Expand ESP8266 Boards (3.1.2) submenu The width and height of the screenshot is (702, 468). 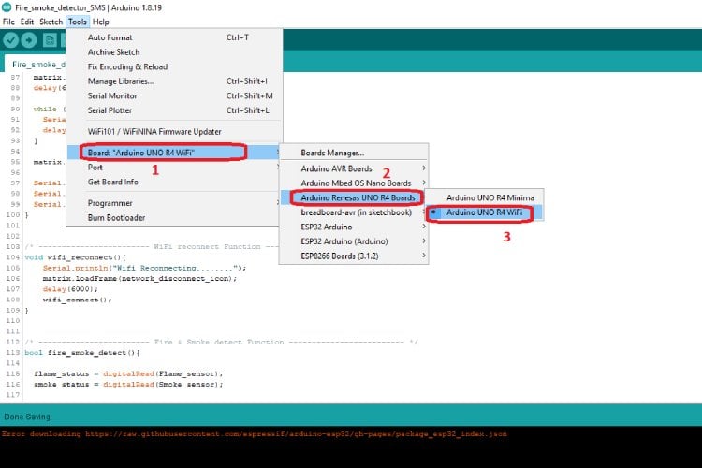coord(354,256)
